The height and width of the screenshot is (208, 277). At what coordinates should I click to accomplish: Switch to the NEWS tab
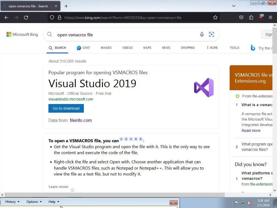166,48
